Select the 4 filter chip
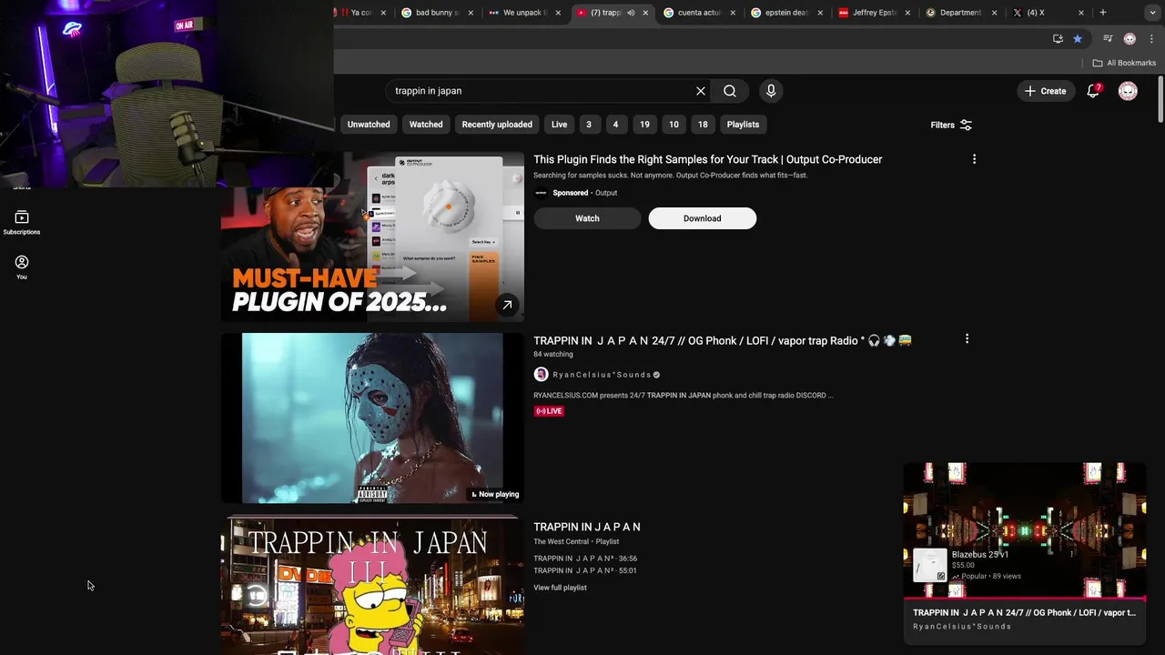 tap(615, 125)
